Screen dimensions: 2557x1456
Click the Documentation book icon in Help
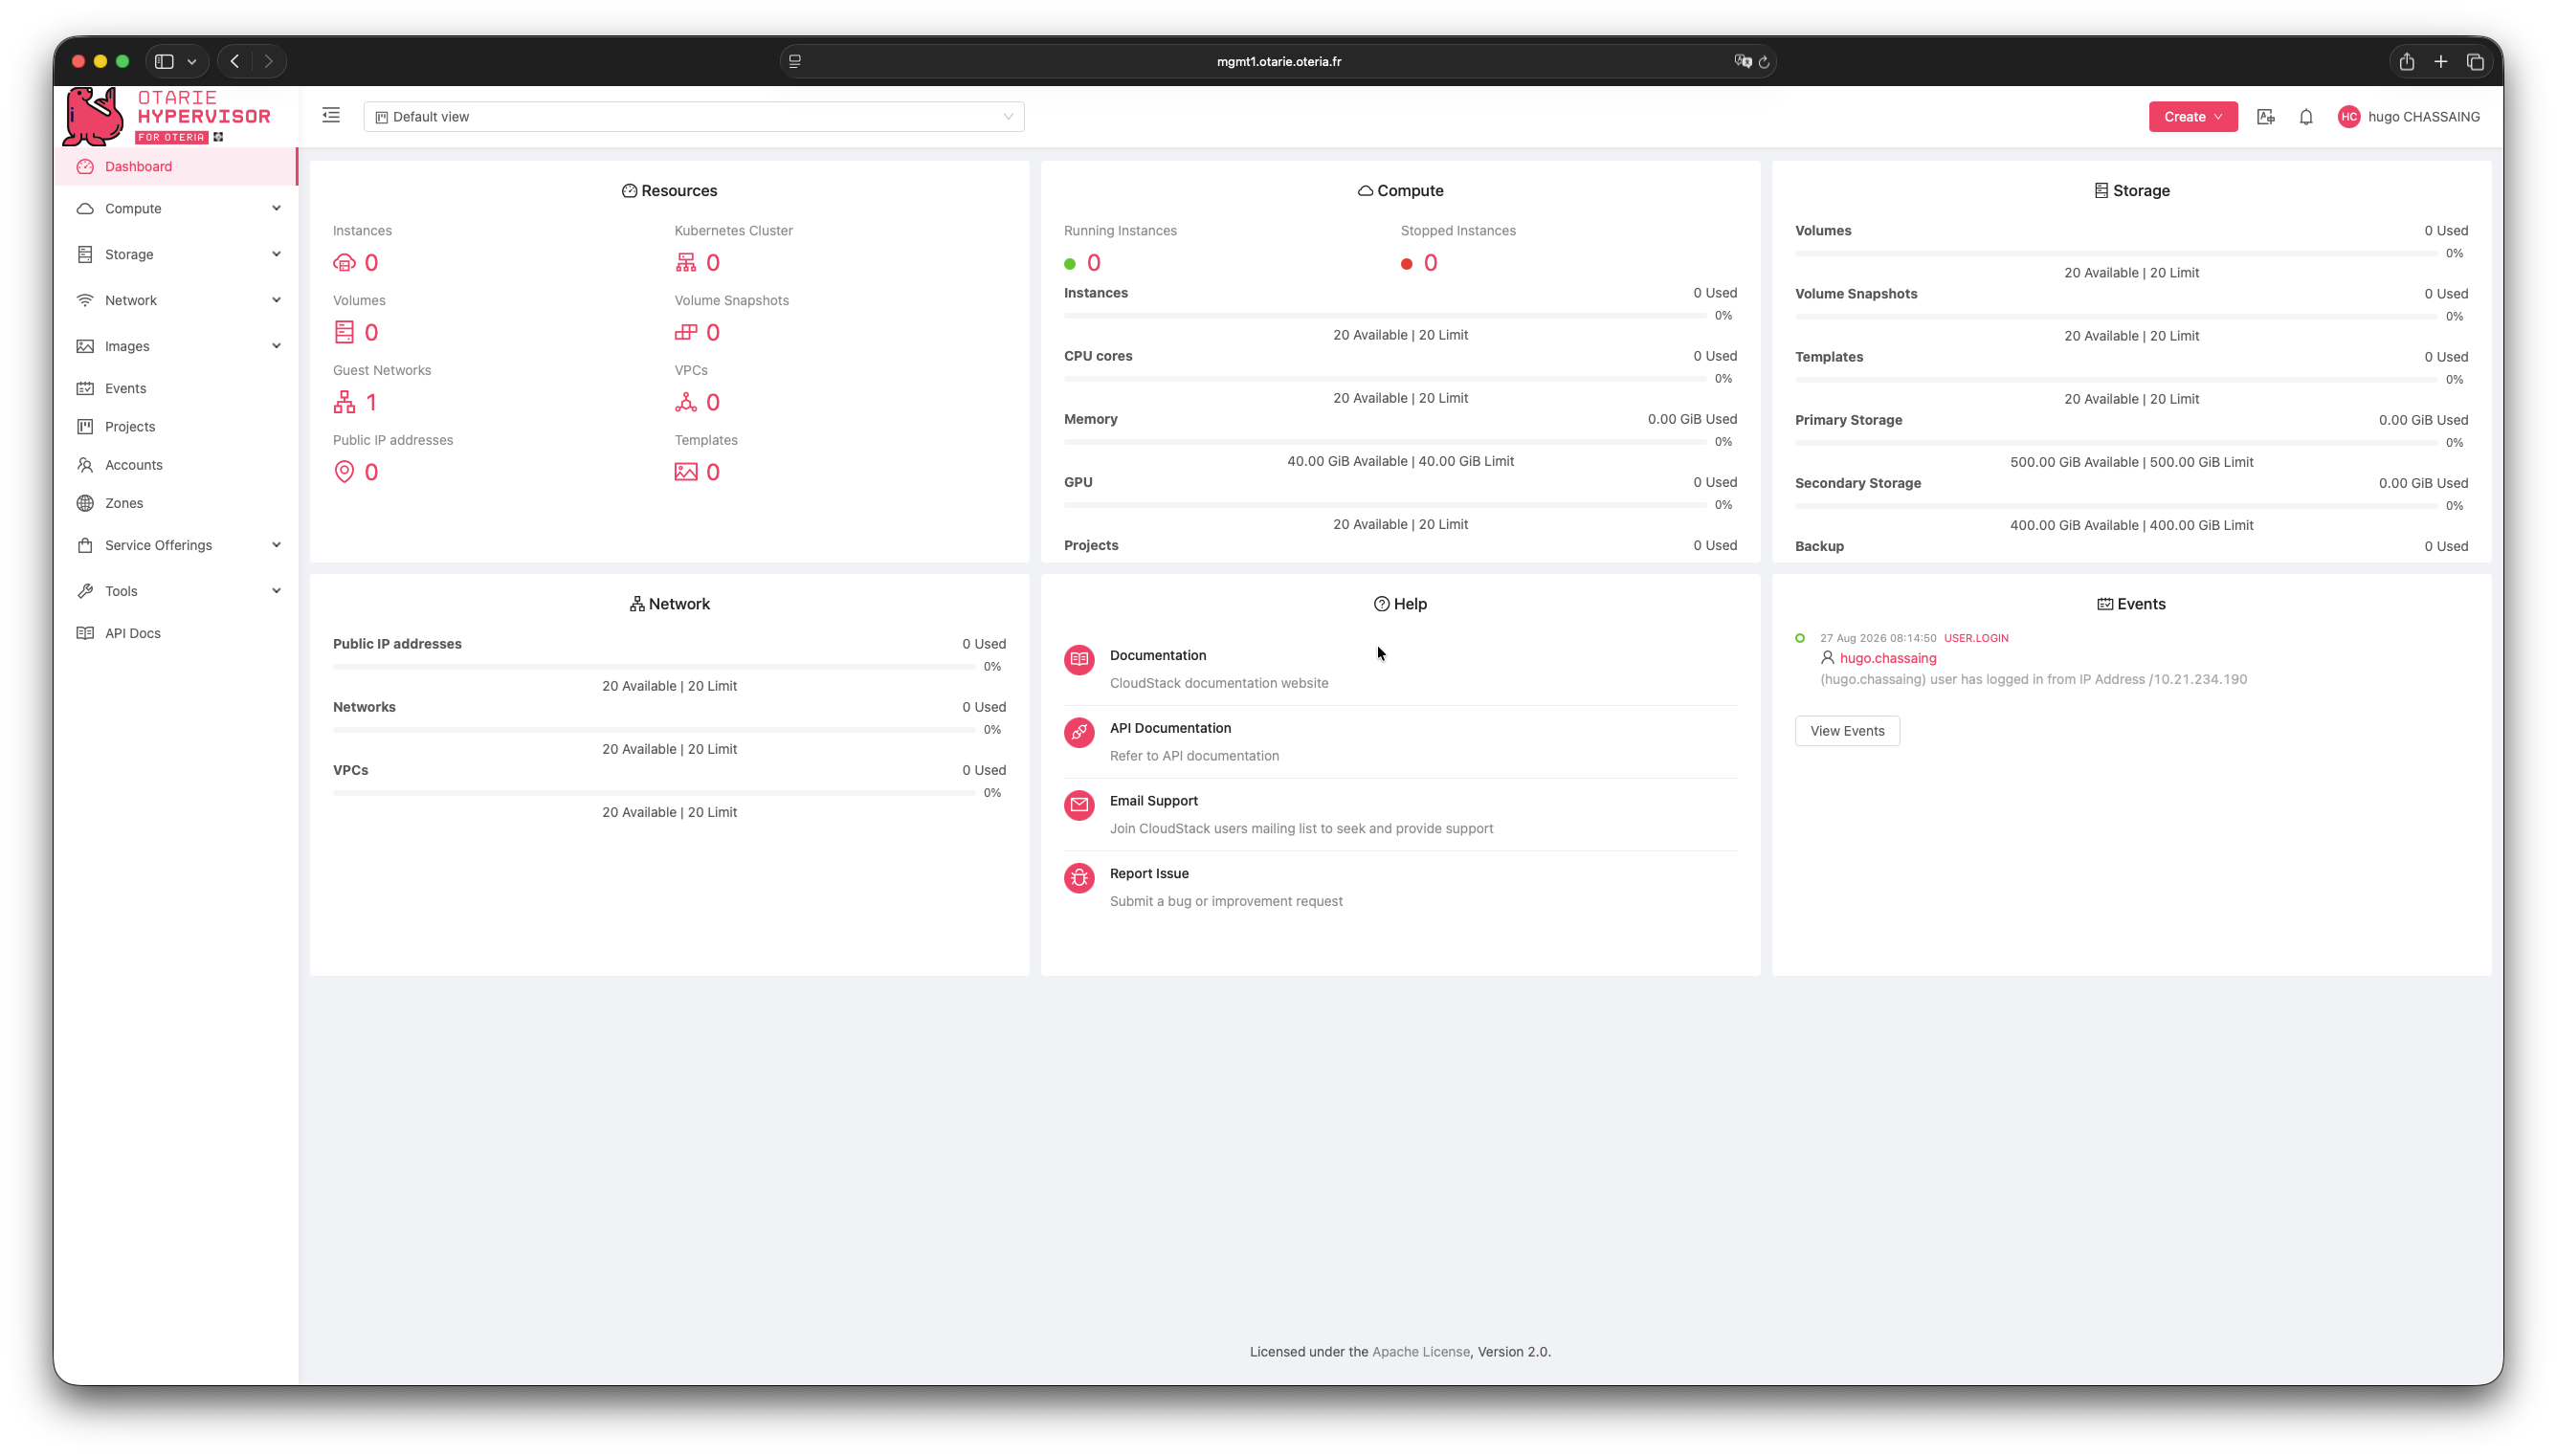(1079, 660)
